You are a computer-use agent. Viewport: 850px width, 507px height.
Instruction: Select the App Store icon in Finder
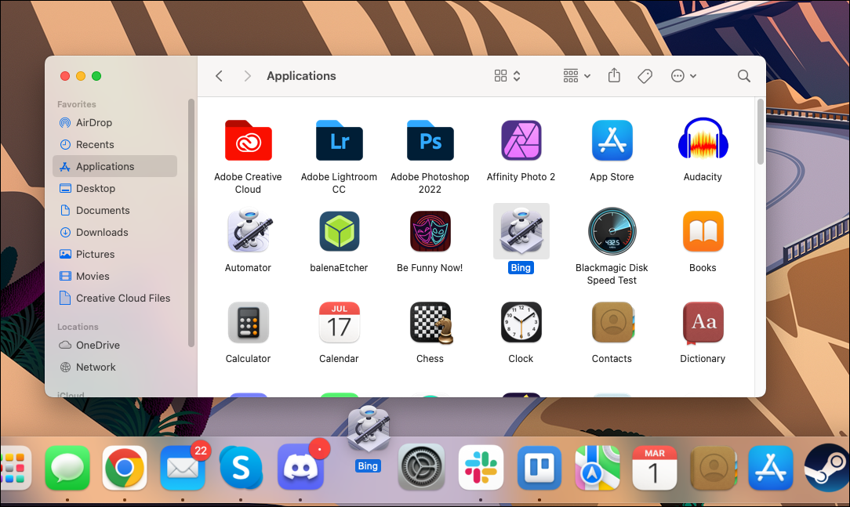point(612,141)
